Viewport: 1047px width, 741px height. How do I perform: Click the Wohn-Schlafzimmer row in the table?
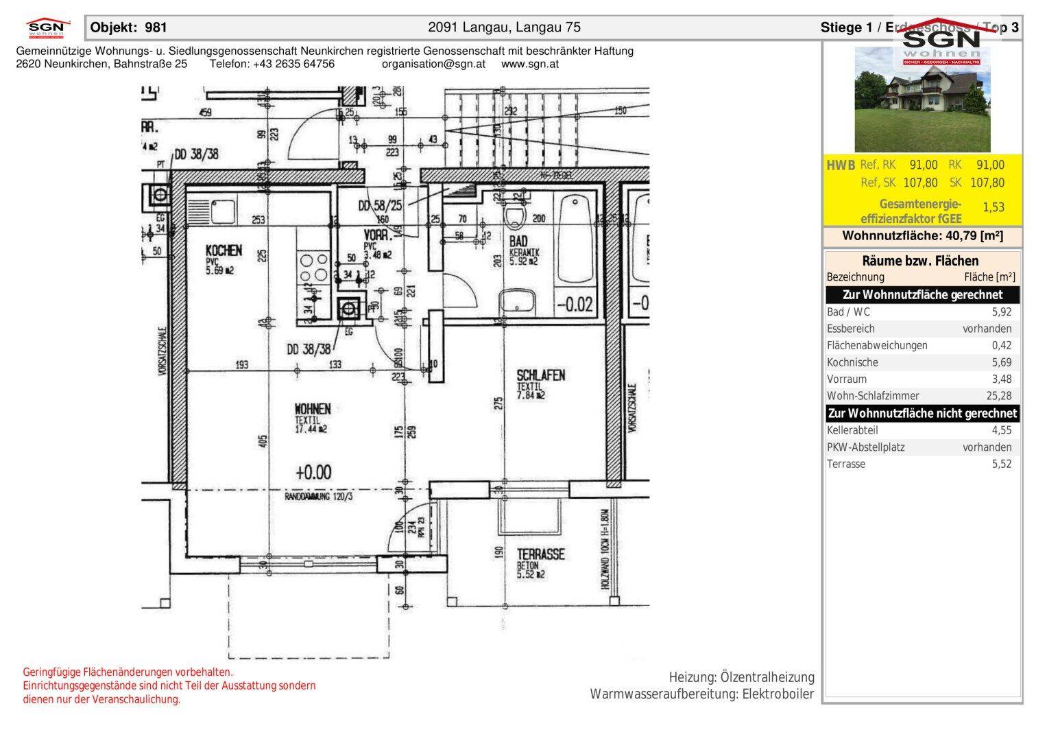pyautogui.click(x=922, y=396)
